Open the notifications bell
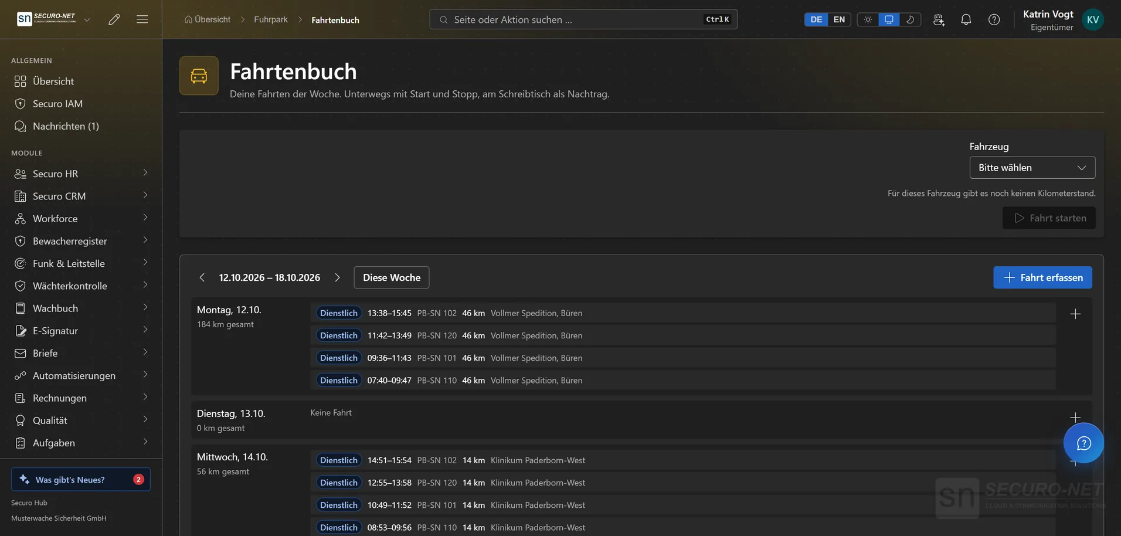 coord(966,19)
